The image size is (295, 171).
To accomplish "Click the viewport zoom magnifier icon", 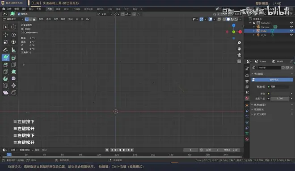I will [239, 43].
